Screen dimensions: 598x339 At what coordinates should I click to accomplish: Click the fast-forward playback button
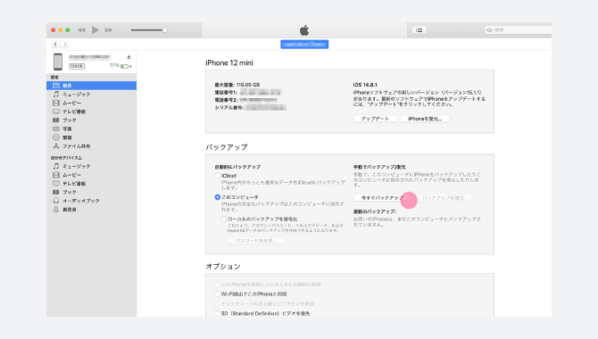109,30
